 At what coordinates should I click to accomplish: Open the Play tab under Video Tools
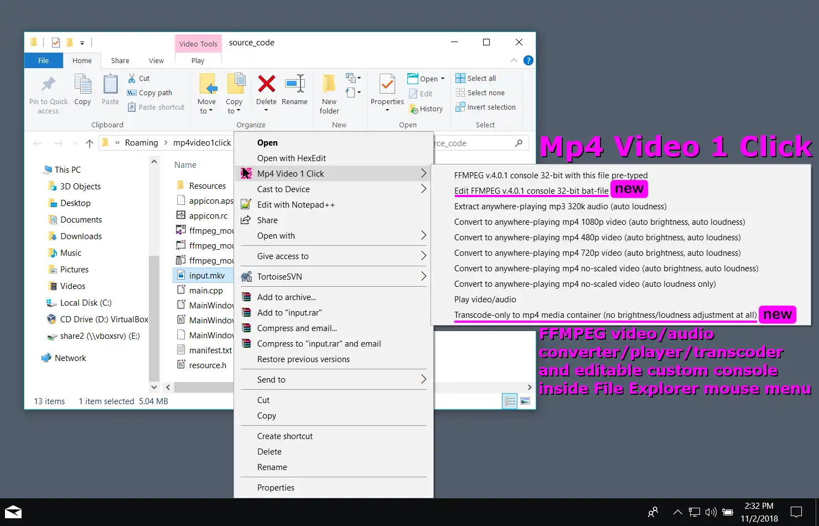click(x=198, y=61)
